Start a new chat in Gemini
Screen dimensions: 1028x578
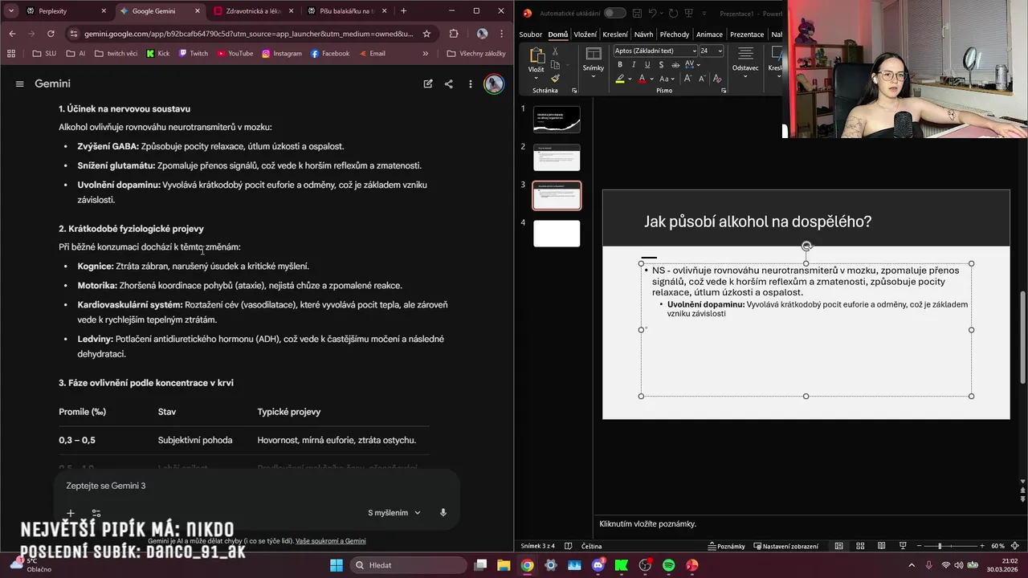(x=428, y=83)
